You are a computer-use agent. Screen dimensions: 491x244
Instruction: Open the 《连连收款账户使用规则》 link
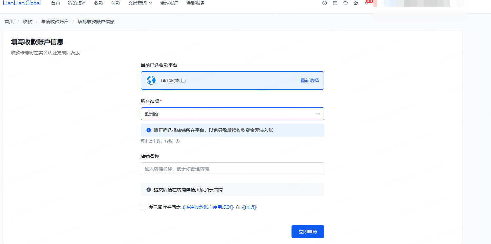(x=208, y=207)
